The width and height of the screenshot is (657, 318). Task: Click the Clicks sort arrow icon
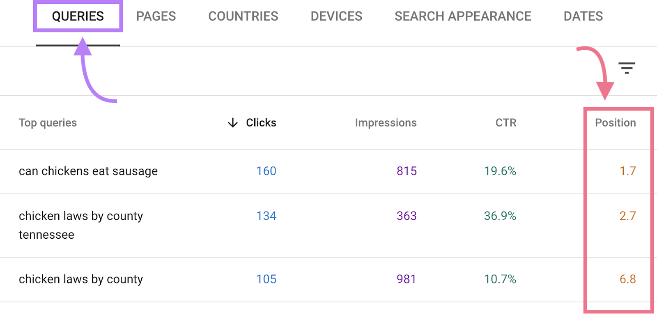click(x=233, y=123)
